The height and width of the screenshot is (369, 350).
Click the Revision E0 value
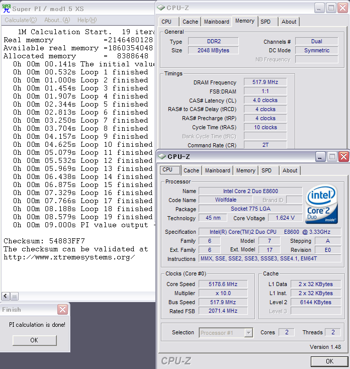[x=328, y=250]
